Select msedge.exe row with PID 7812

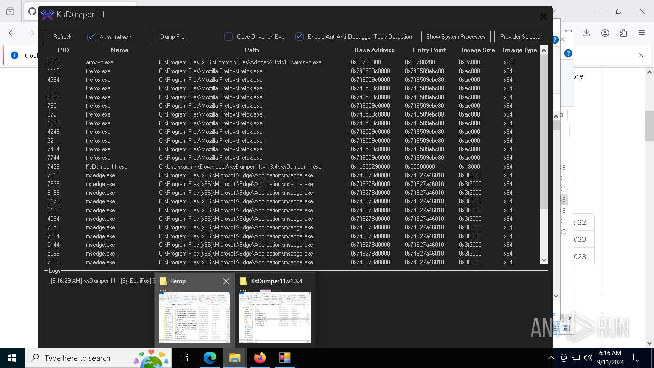point(291,175)
